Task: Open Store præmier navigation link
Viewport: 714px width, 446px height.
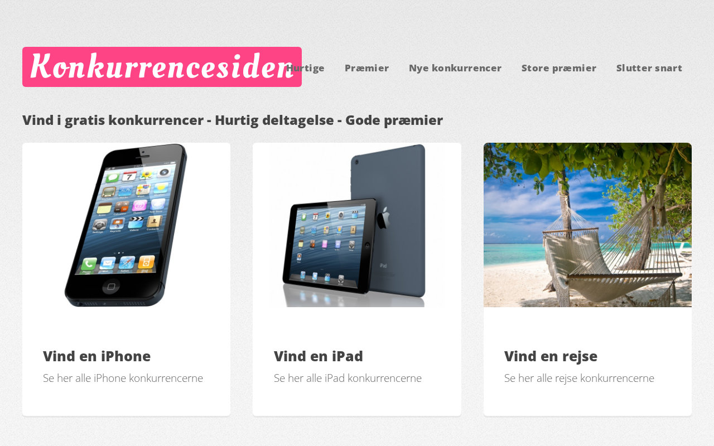Action: tap(559, 68)
